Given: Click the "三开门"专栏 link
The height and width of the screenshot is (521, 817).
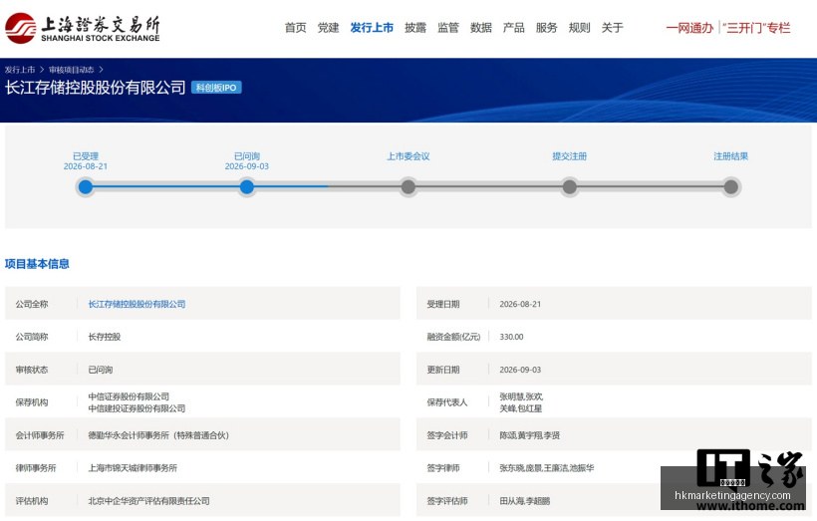Looking at the screenshot, I should [756, 28].
